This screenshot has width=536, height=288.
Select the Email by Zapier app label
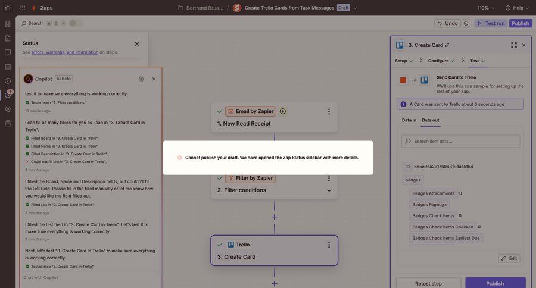[x=251, y=111]
